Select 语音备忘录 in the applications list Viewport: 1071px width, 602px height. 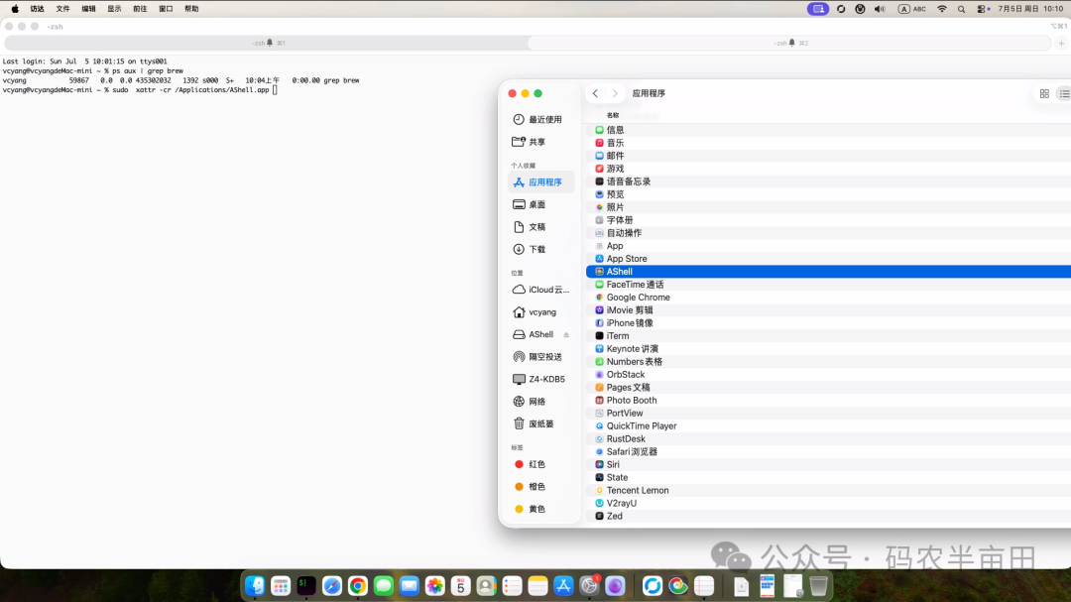point(828,181)
